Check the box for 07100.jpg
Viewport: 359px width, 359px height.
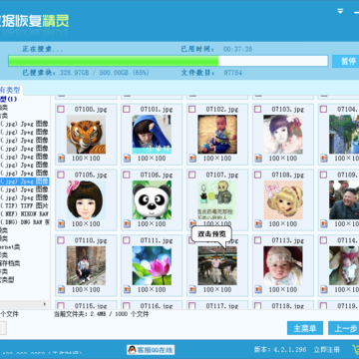(x=61, y=109)
